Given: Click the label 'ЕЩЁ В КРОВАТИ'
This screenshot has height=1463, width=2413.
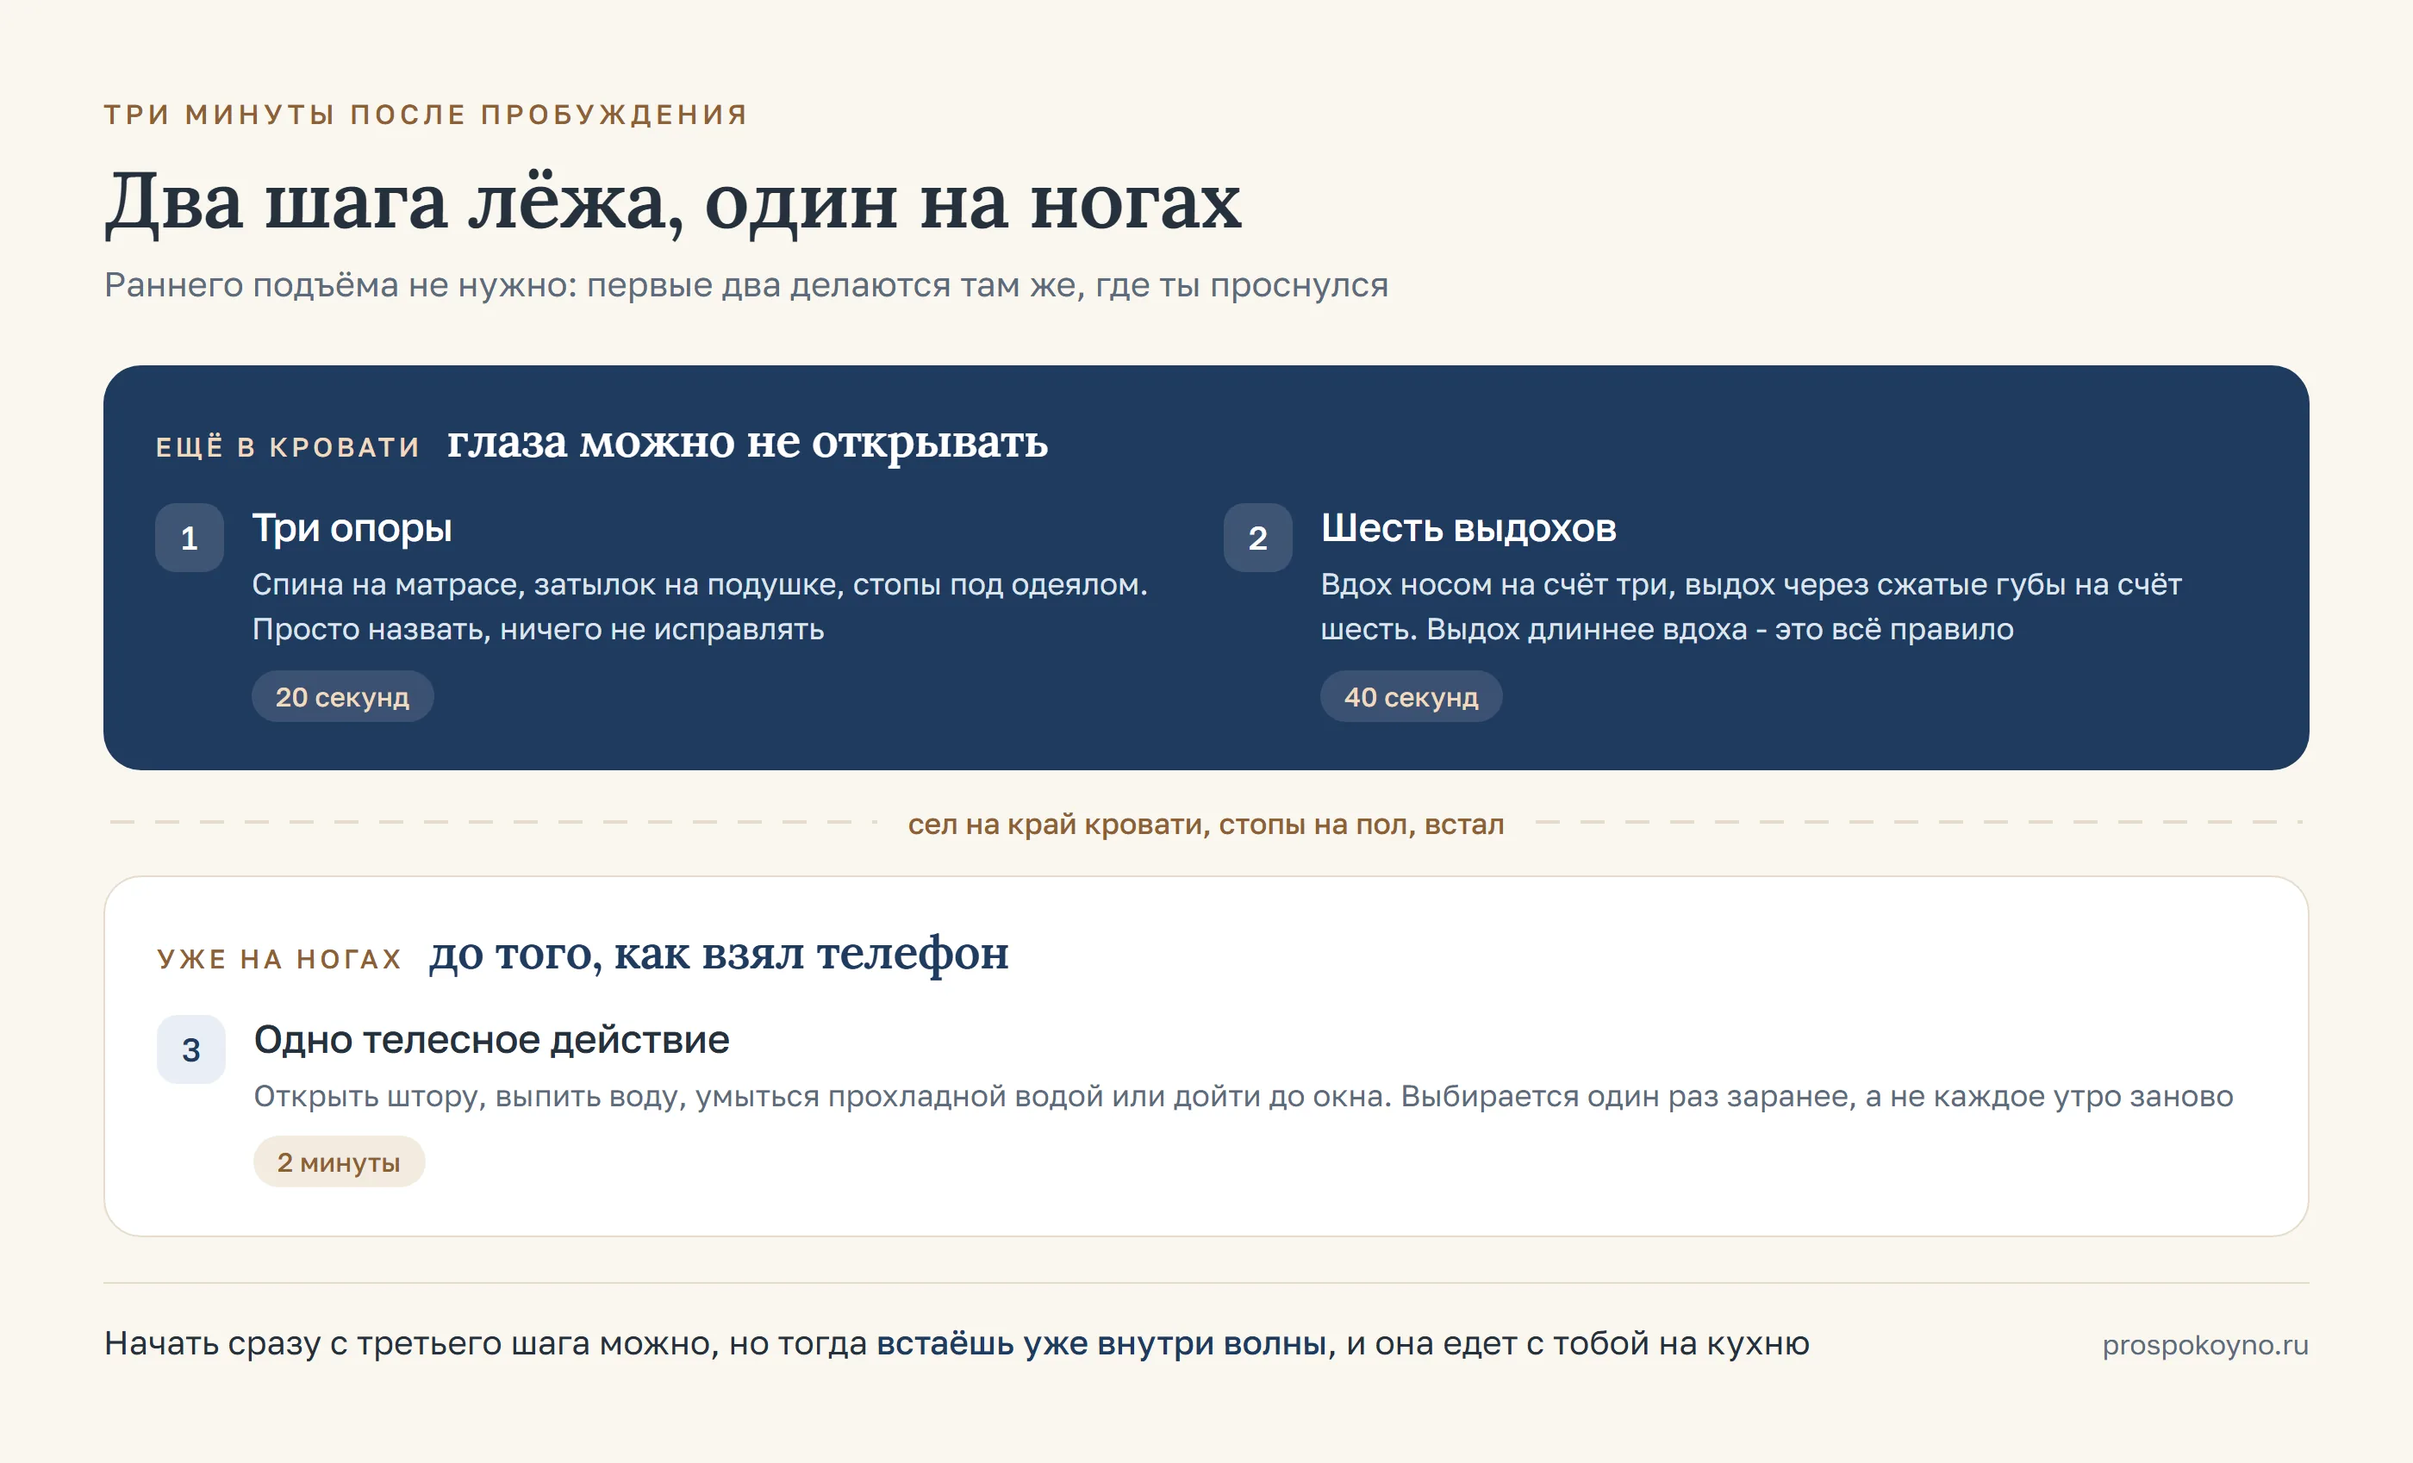Looking at the screenshot, I should (288, 447).
